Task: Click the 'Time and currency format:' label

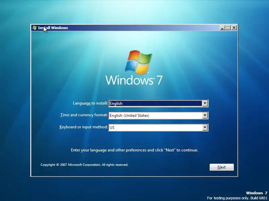Action: (x=84, y=115)
